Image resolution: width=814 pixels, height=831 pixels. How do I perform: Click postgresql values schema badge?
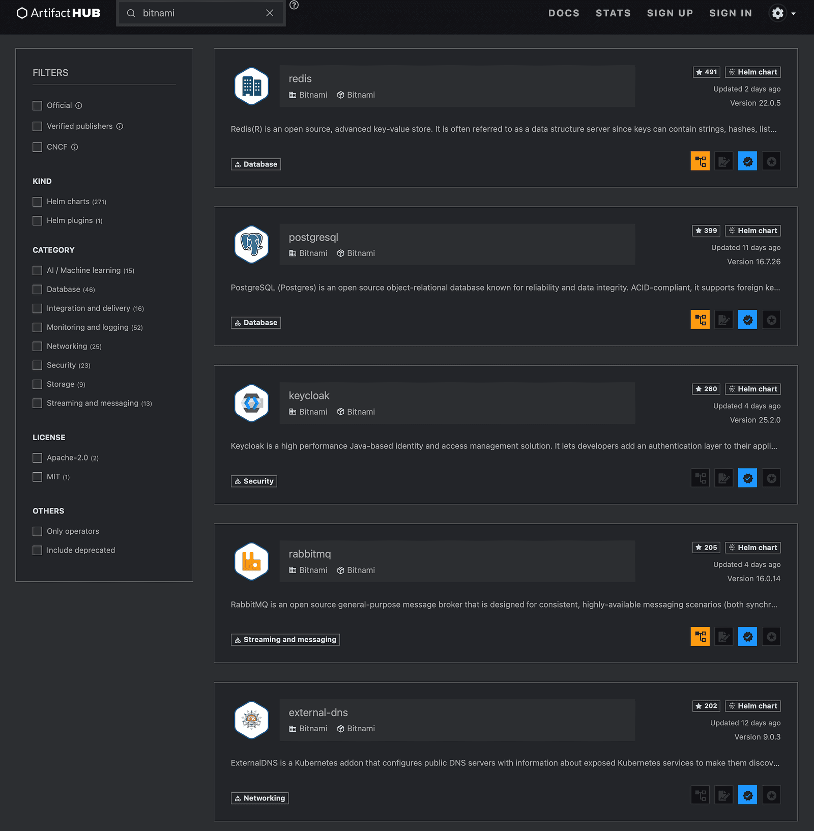click(x=700, y=320)
